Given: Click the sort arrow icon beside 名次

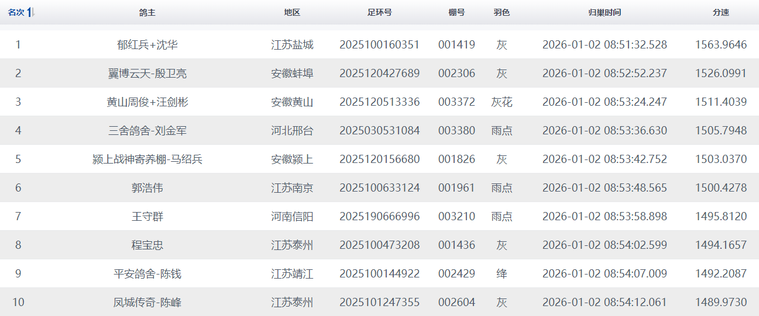Looking at the screenshot, I should point(31,12).
